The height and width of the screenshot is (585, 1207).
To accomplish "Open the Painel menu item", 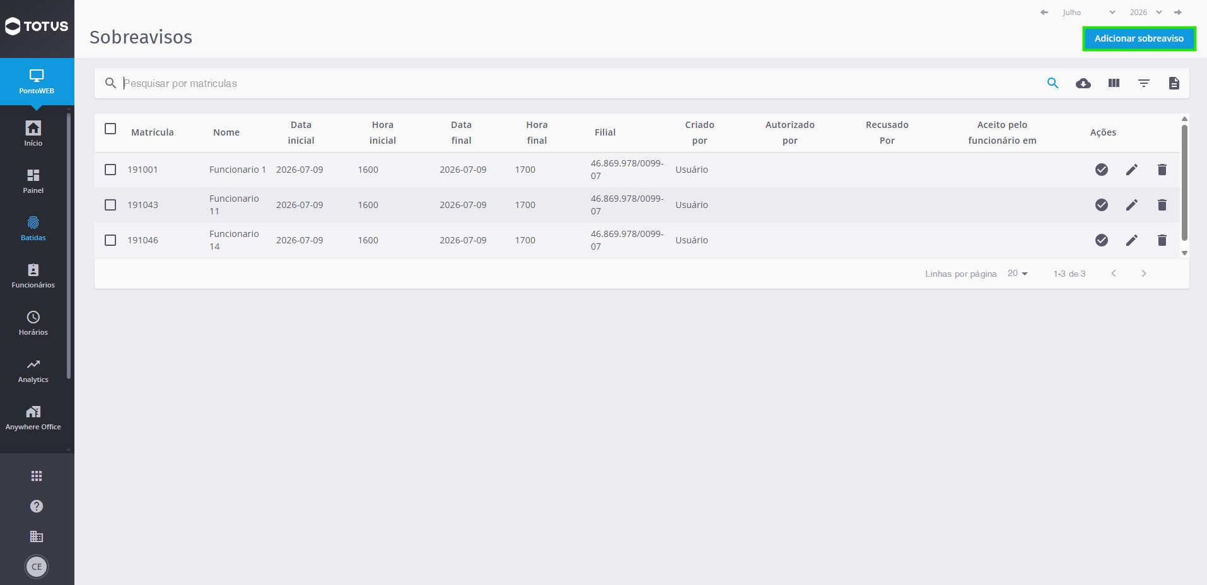I will click(33, 181).
